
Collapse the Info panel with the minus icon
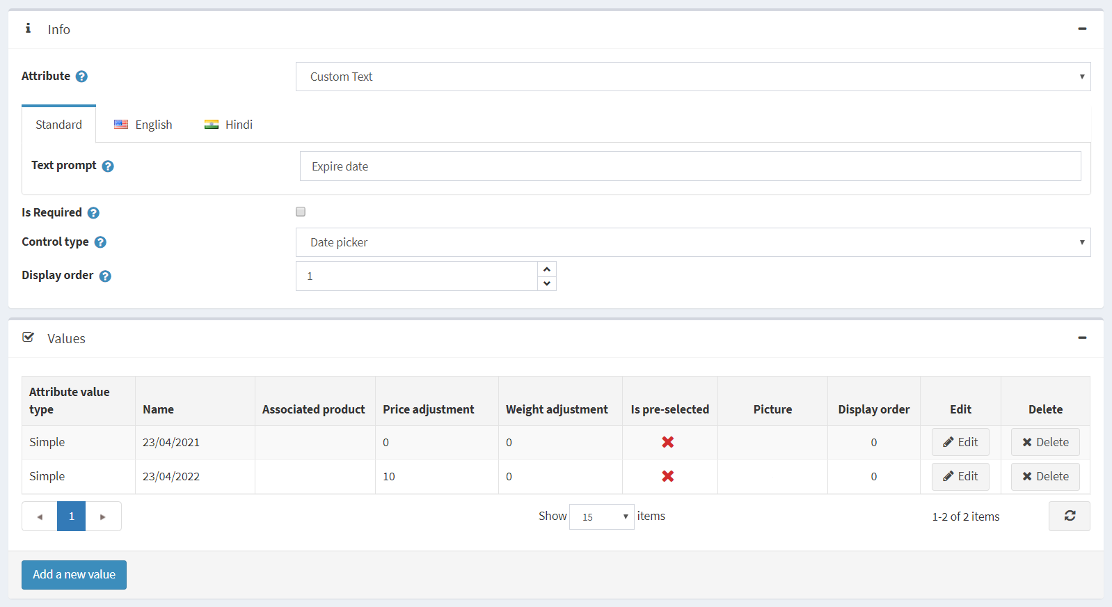coord(1082,29)
